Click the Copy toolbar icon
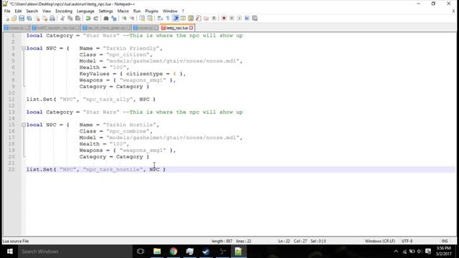The height and width of the screenshot is (258, 459). click(70, 19)
